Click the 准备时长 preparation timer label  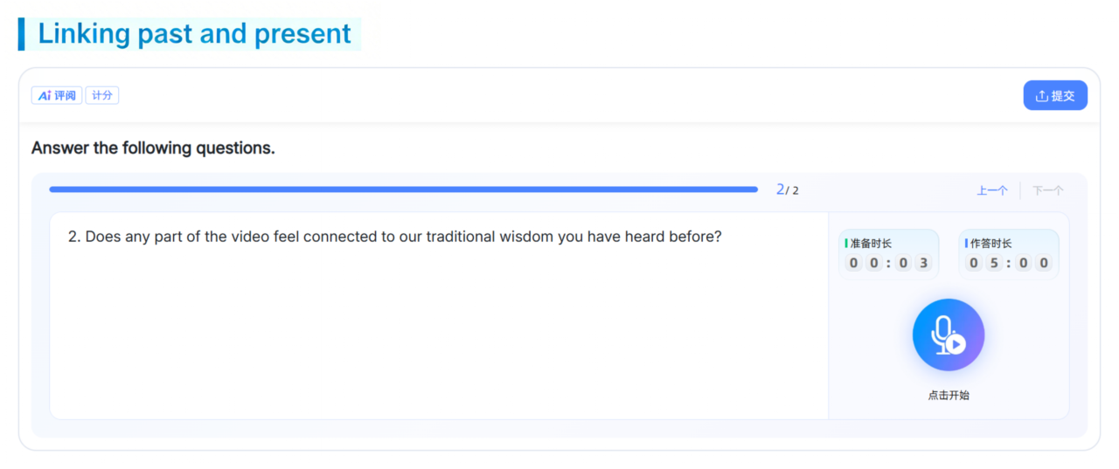click(871, 244)
